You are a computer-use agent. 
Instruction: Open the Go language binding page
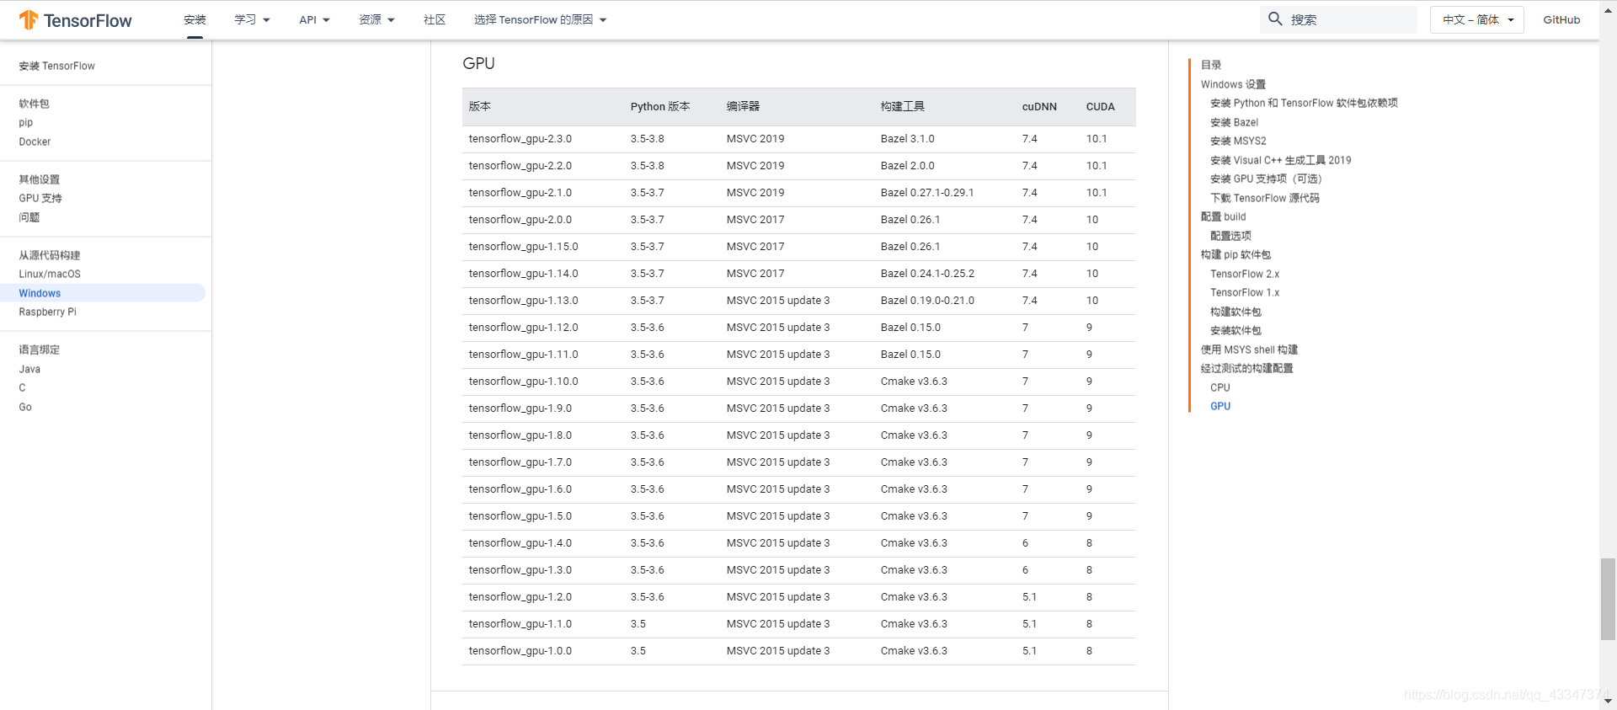coord(25,407)
